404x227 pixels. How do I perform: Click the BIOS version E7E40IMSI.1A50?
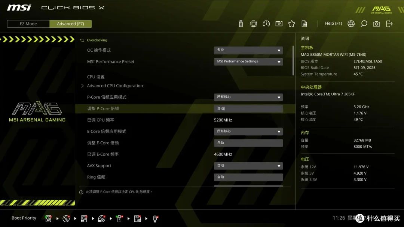tap(368, 61)
